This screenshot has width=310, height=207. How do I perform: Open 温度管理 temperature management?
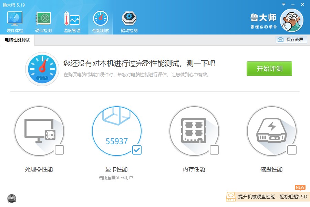point(71,21)
